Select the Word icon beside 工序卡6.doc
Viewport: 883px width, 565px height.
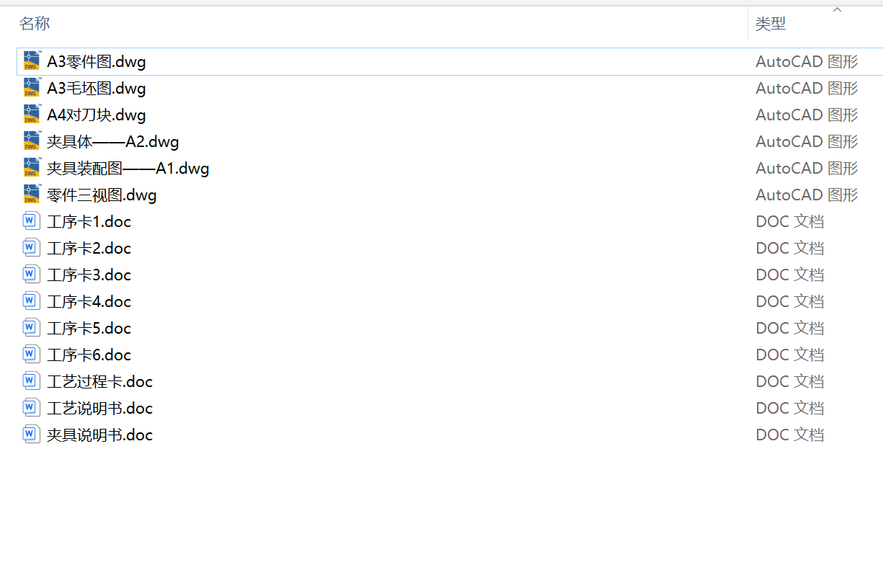(x=31, y=355)
